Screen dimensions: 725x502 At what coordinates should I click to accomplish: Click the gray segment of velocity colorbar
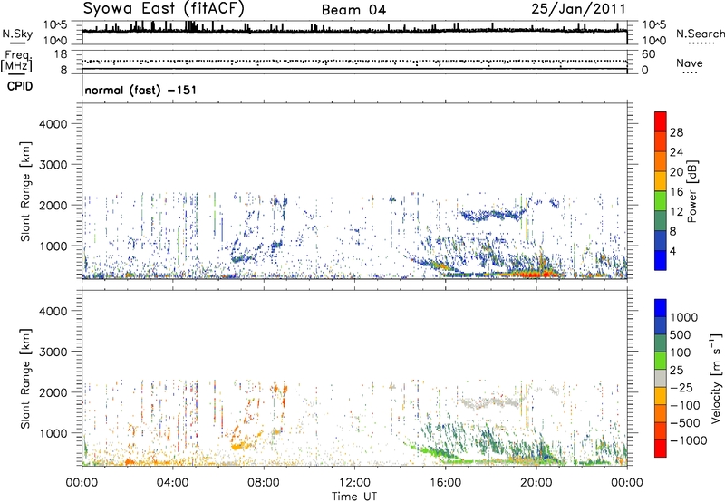tap(661, 378)
